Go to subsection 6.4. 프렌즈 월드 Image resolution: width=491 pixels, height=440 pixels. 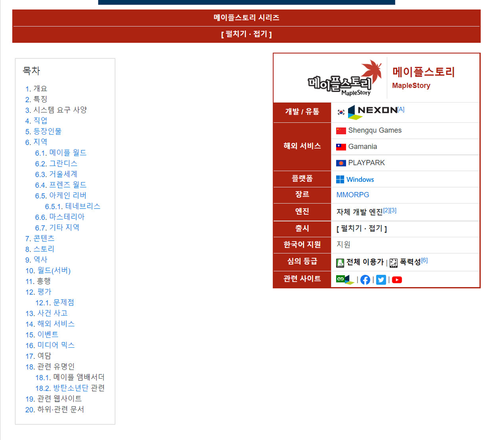click(x=61, y=185)
